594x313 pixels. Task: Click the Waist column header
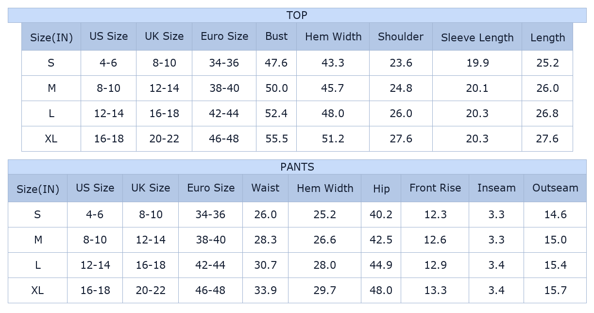pos(265,188)
